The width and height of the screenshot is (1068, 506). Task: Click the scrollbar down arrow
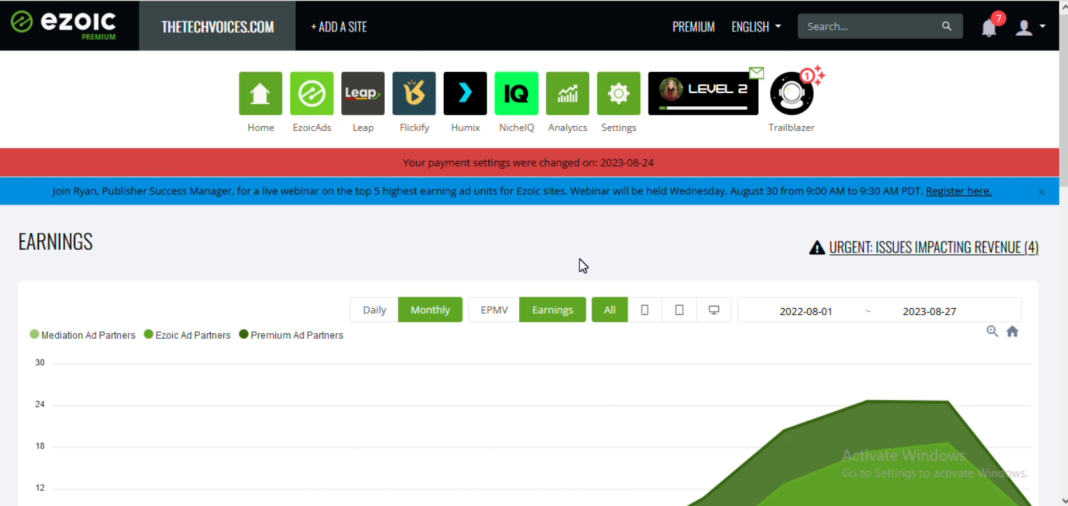coord(1064,500)
